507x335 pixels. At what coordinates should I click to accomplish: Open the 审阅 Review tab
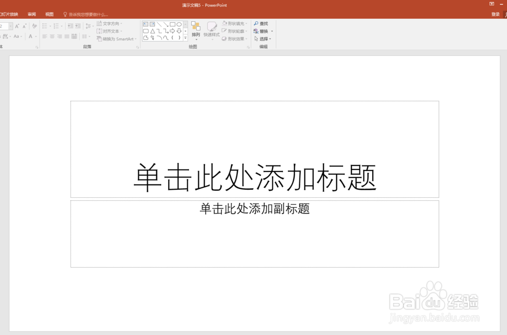31,14
